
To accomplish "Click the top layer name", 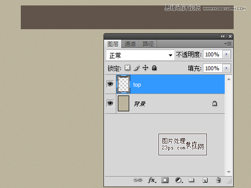I will (x=137, y=85).
